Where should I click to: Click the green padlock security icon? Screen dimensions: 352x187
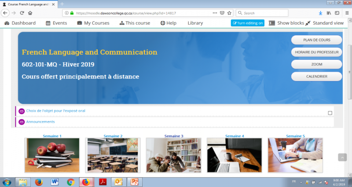click(x=72, y=13)
